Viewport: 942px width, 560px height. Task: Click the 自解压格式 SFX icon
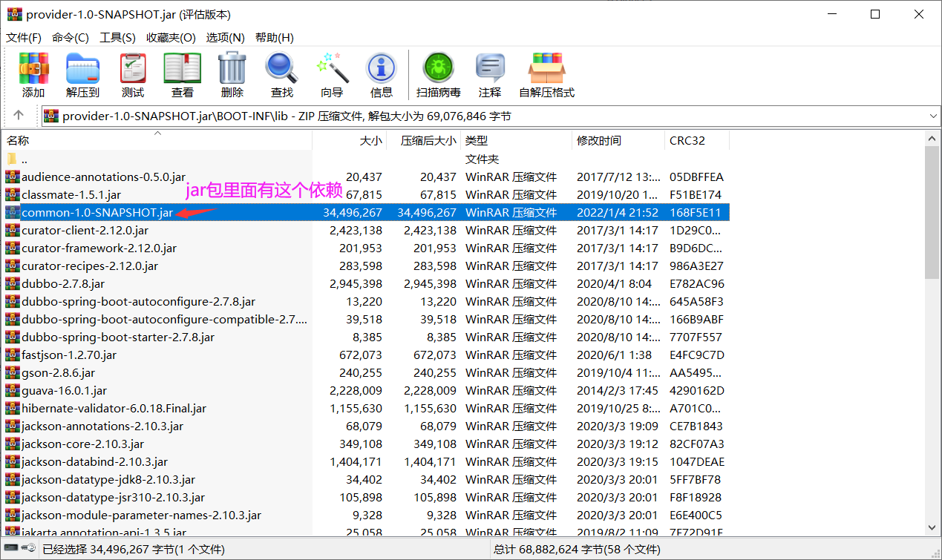click(546, 76)
